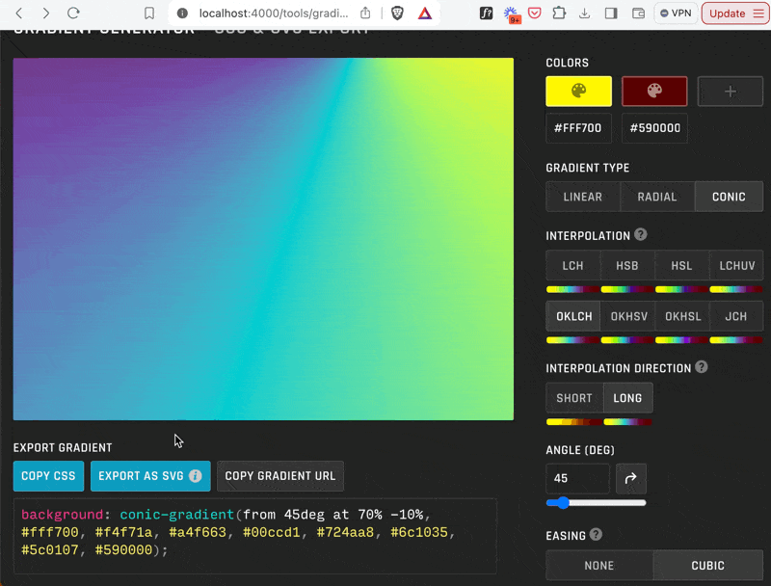Click the Interpolation Direction help icon

702,367
